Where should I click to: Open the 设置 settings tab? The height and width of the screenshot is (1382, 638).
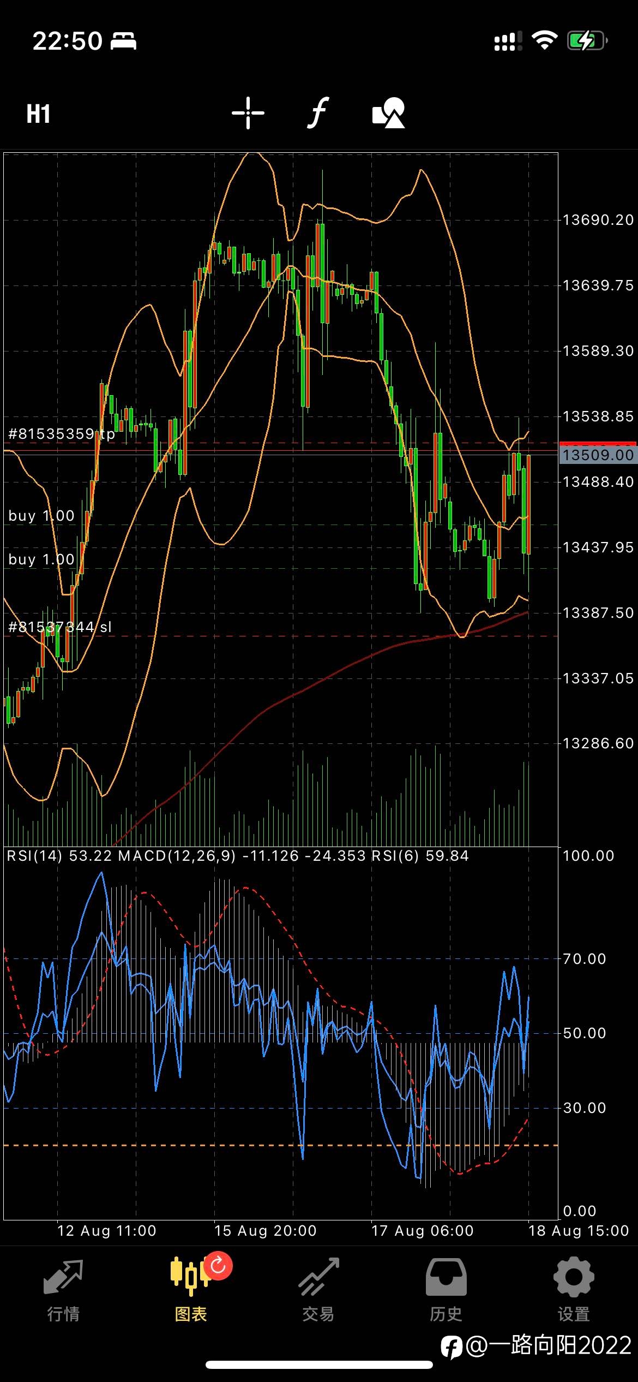tap(574, 1290)
